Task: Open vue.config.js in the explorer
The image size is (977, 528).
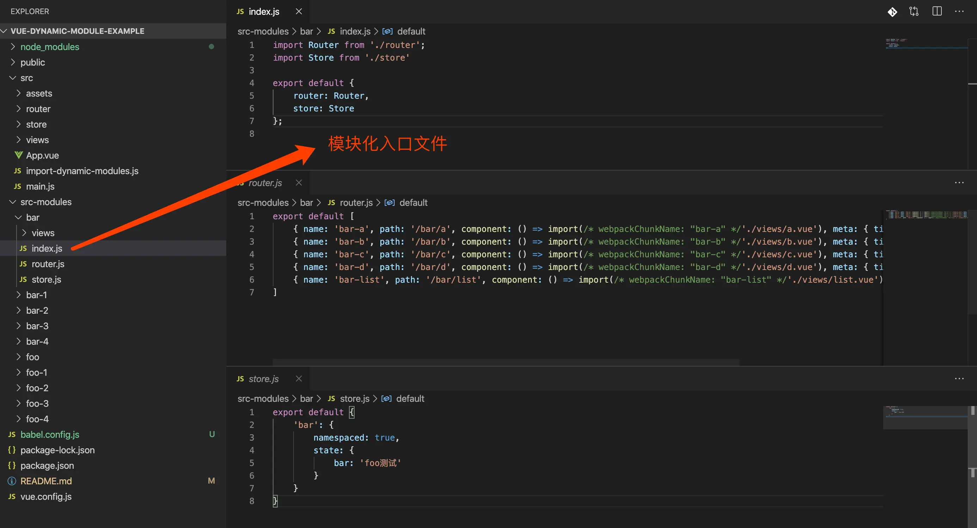Action: point(46,497)
